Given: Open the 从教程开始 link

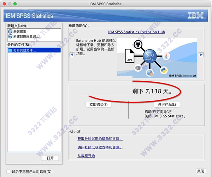Looking at the screenshot, I should [86, 156].
